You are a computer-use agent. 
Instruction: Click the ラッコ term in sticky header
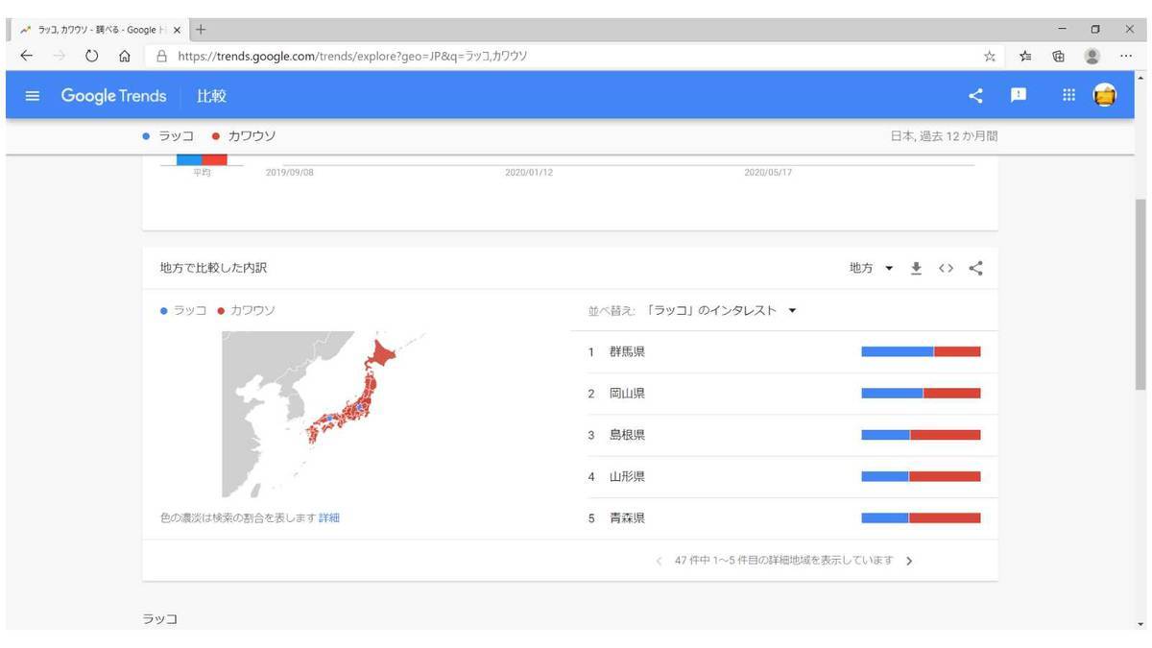coord(168,136)
